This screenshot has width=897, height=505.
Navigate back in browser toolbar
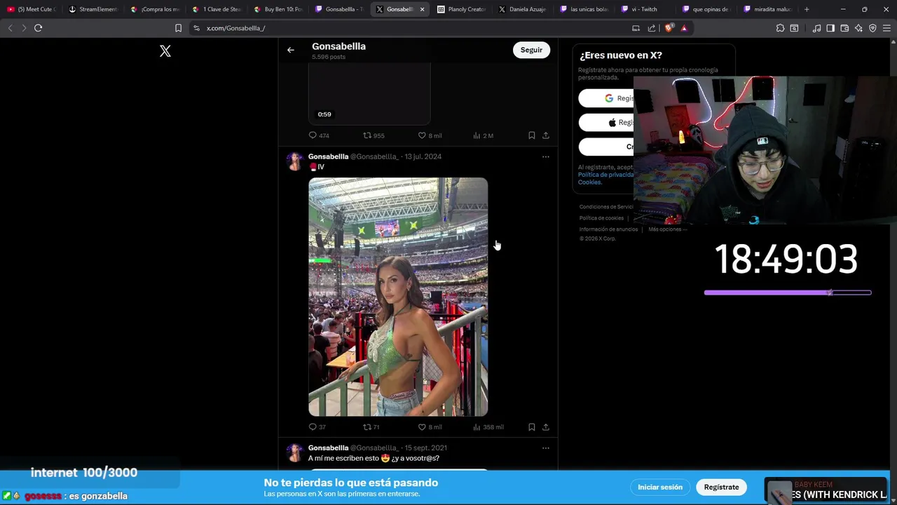click(x=10, y=28)
